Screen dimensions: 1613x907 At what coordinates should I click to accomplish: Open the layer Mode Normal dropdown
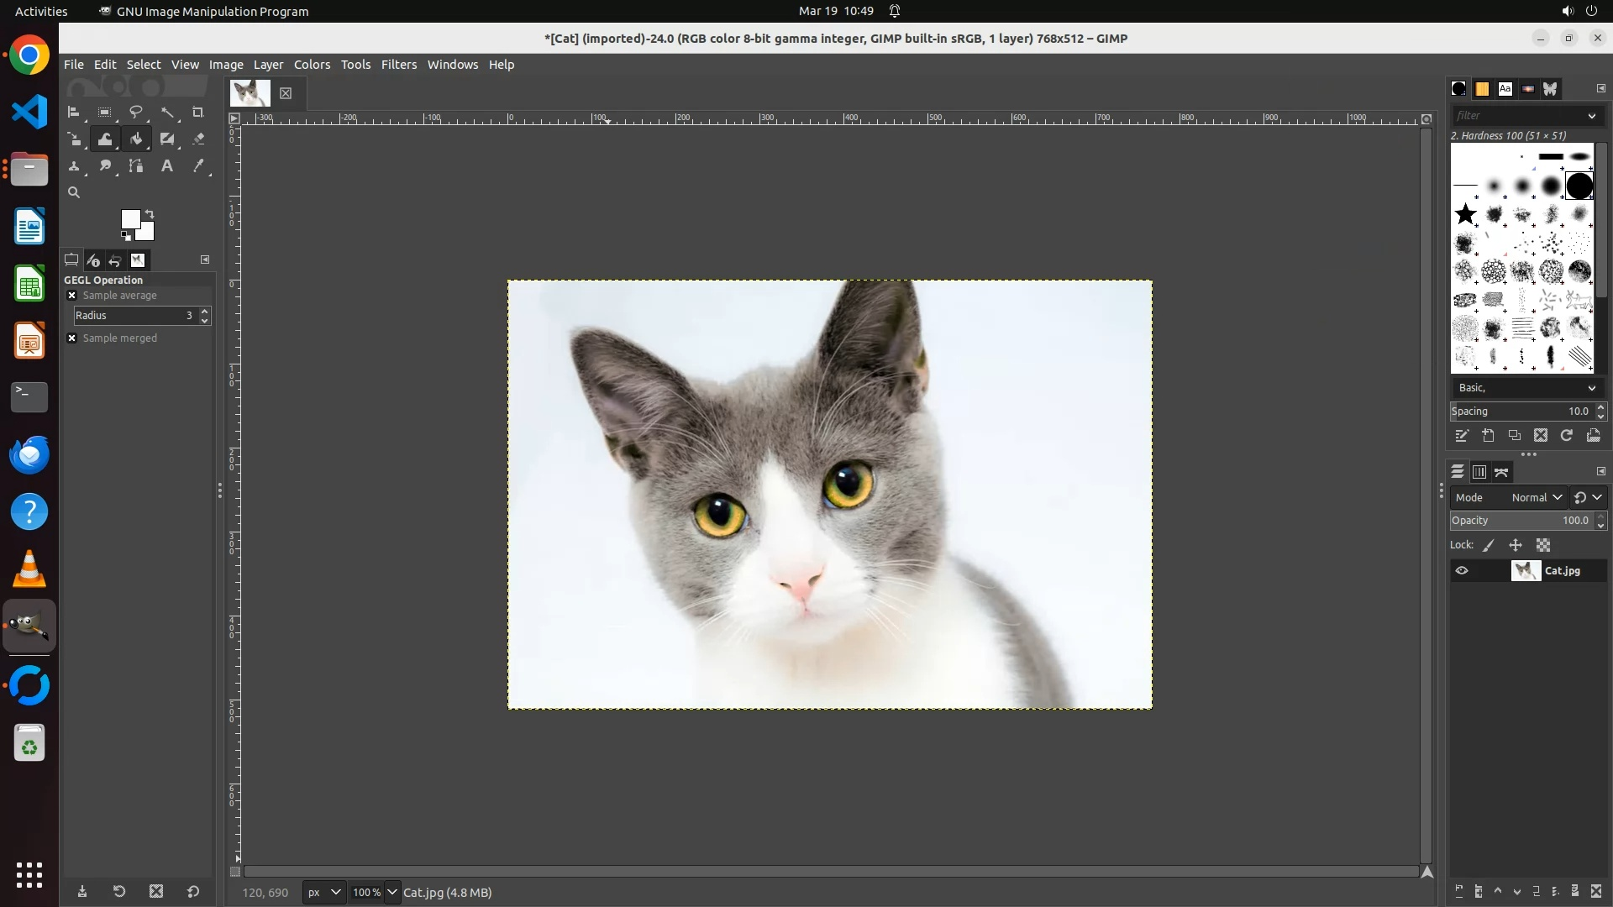pyautogui.click(x=1536, y=498)
